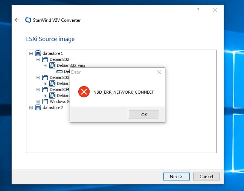The height and width of the screenshot is (191, 244).
Task: Select the Debian804 folder label
Action: pos(59,89)
